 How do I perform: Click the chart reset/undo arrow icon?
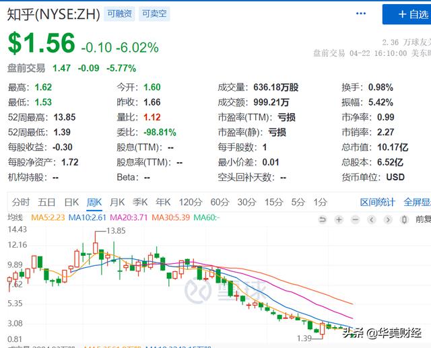(323, 219)
